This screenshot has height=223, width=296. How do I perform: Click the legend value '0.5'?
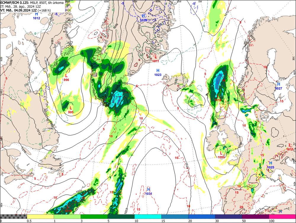29,221
